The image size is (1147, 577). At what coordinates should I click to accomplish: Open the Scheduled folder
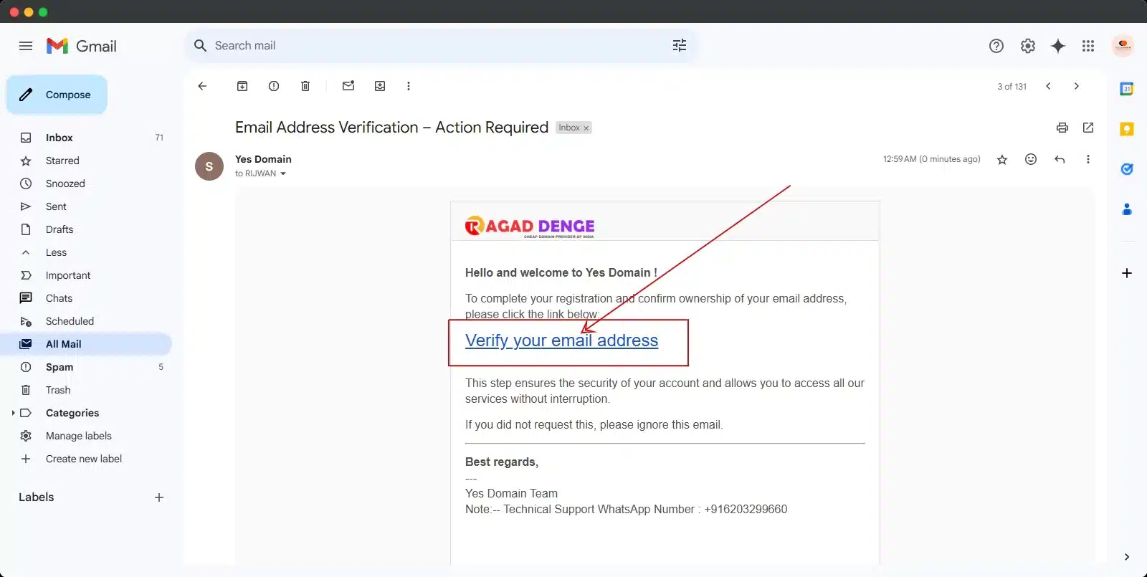click(x=86, y=321)
